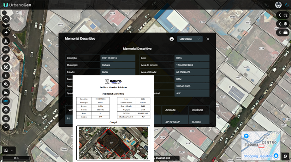Open the user profile avatar
This screenshot has width=291, height=162.
[278, 5]
